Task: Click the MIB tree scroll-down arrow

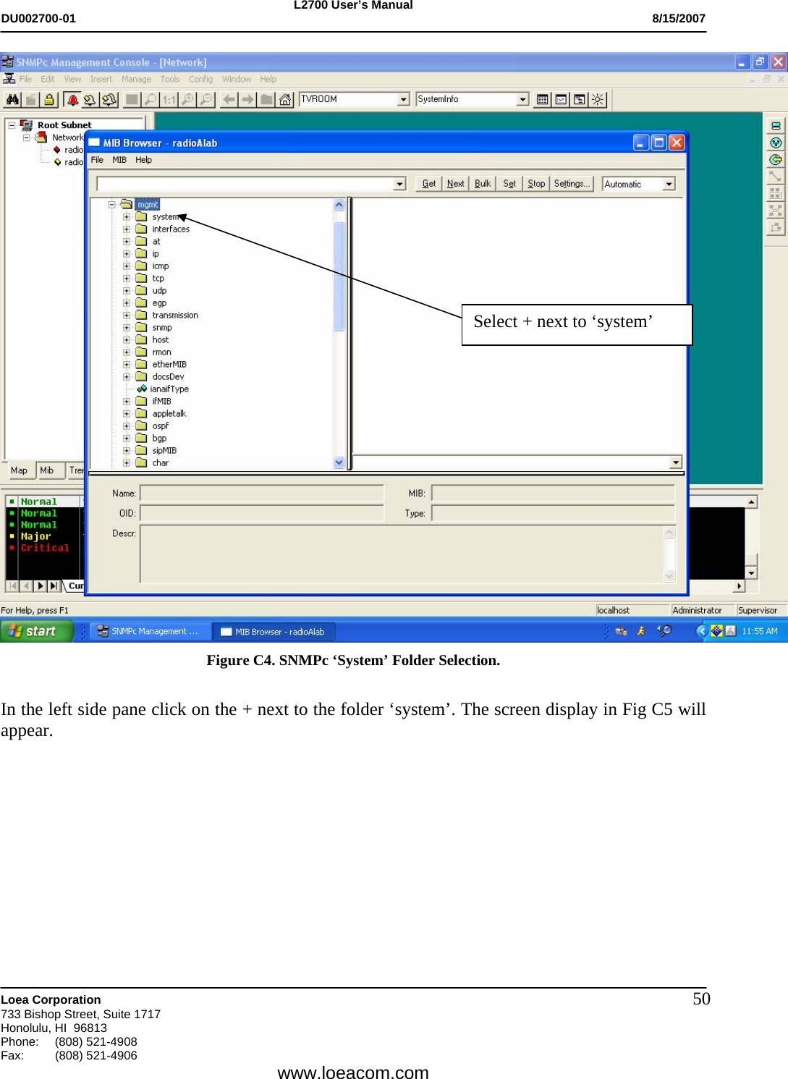Action: click(339, 462)
